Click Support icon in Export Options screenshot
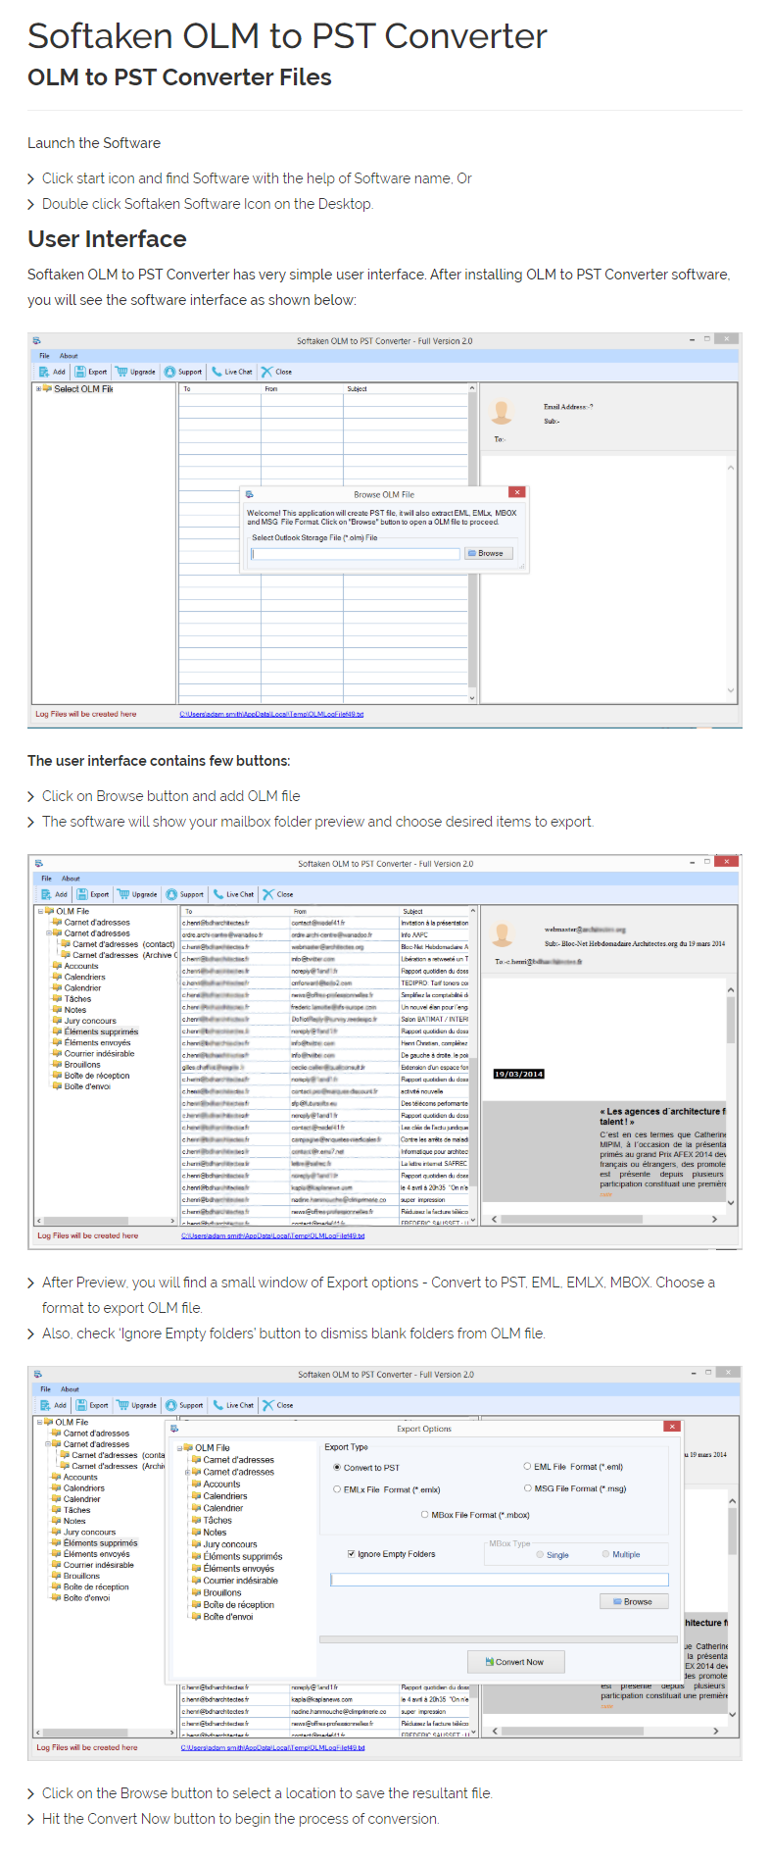Image resolution: width=770 pixels, height=1862 pixels. [x=170, y=1405]
